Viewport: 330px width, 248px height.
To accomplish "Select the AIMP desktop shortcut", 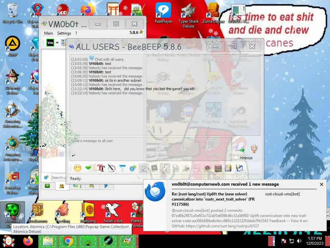I will pos(13,46).
